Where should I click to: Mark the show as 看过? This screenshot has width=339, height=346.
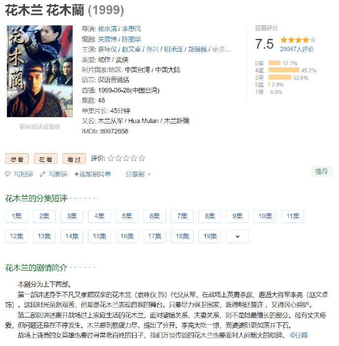coord(74,159)
